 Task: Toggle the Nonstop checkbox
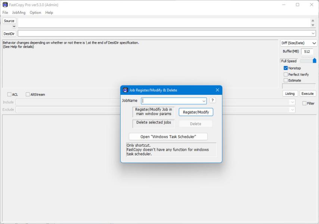[286, 68]
